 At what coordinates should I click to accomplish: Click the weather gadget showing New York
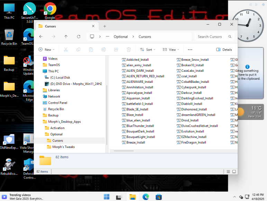coord(251,112)
